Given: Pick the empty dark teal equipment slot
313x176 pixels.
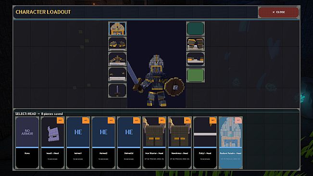Looking at the screenshot, I should click(x=195, y=29).
